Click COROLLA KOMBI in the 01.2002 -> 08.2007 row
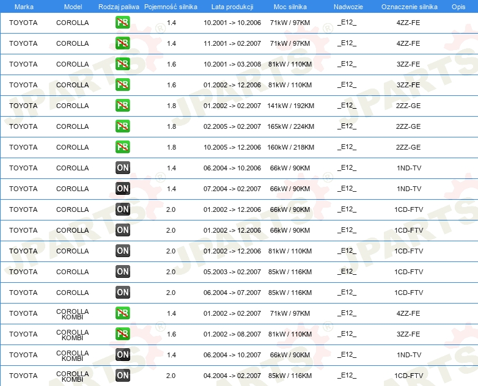The image size is (478, 386). (x=72, y=335)
